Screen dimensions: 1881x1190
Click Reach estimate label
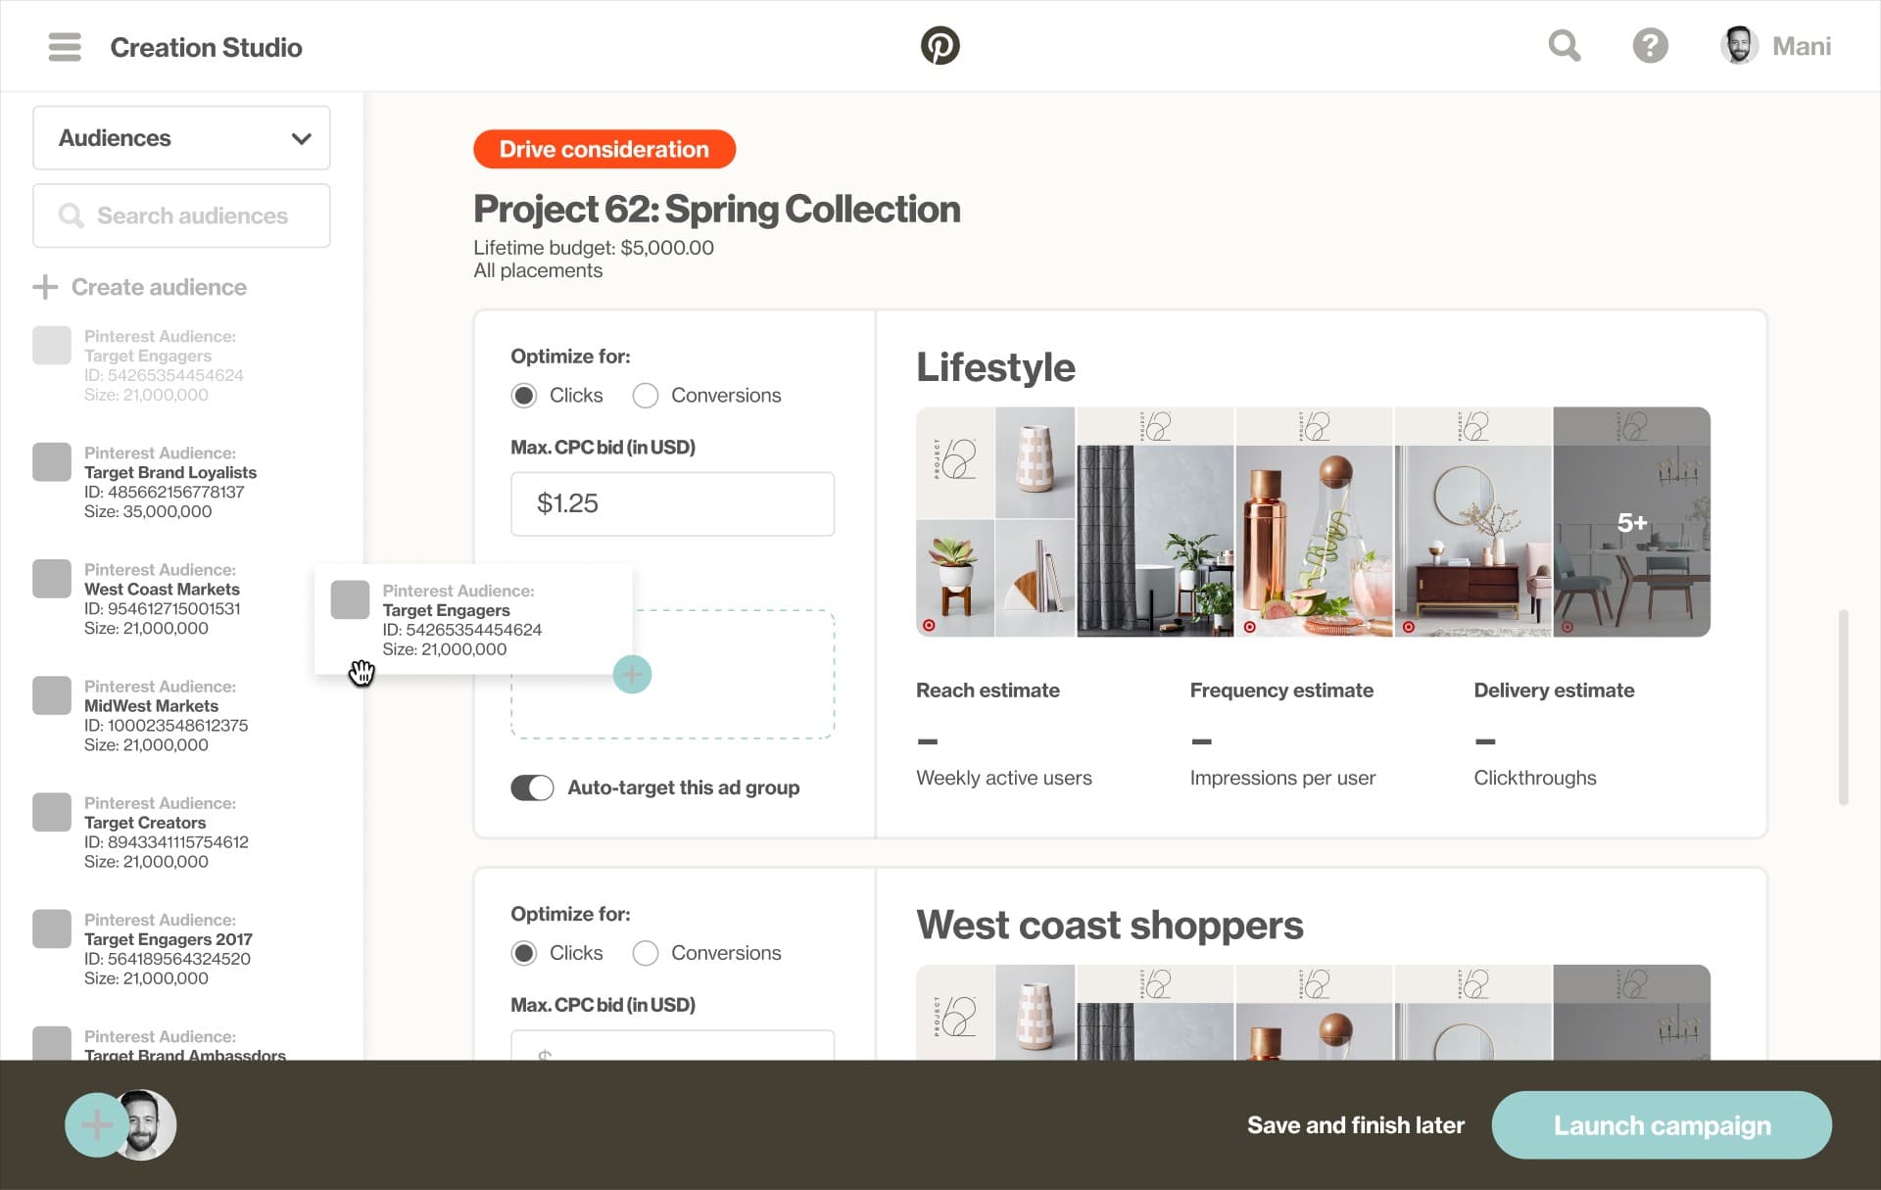988,690
